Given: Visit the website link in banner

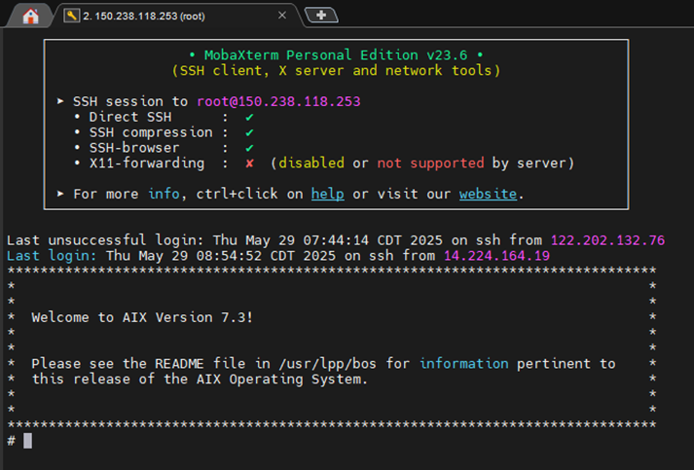Looking at the screenshot, I should (488, 194).
